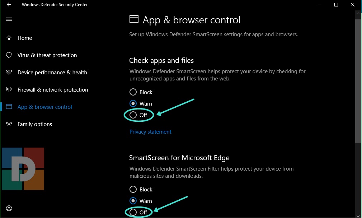Click the Virus & threat protection shield icon
Image resolution: width=362 pixels, height=218 pixels.
click(x=9, y=55)
